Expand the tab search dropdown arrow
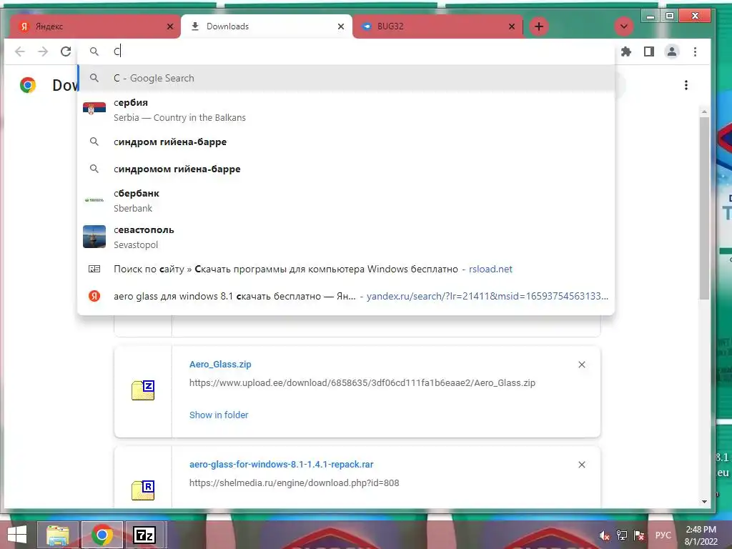732x549 pixels. click(623, 26)
